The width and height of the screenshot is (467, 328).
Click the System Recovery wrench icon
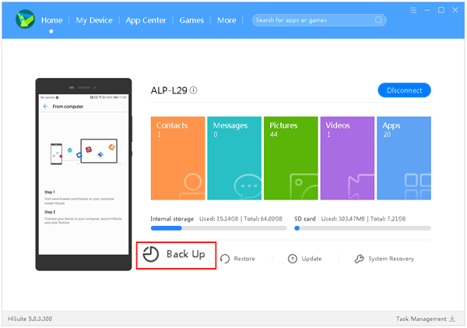click(359, 259)
